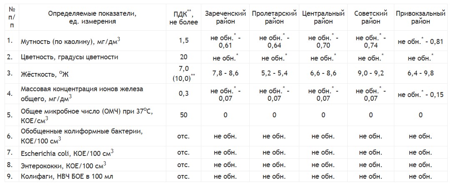451x187 pixels.
Task: Click the Зареченский район column header
Action: point(225,17)
